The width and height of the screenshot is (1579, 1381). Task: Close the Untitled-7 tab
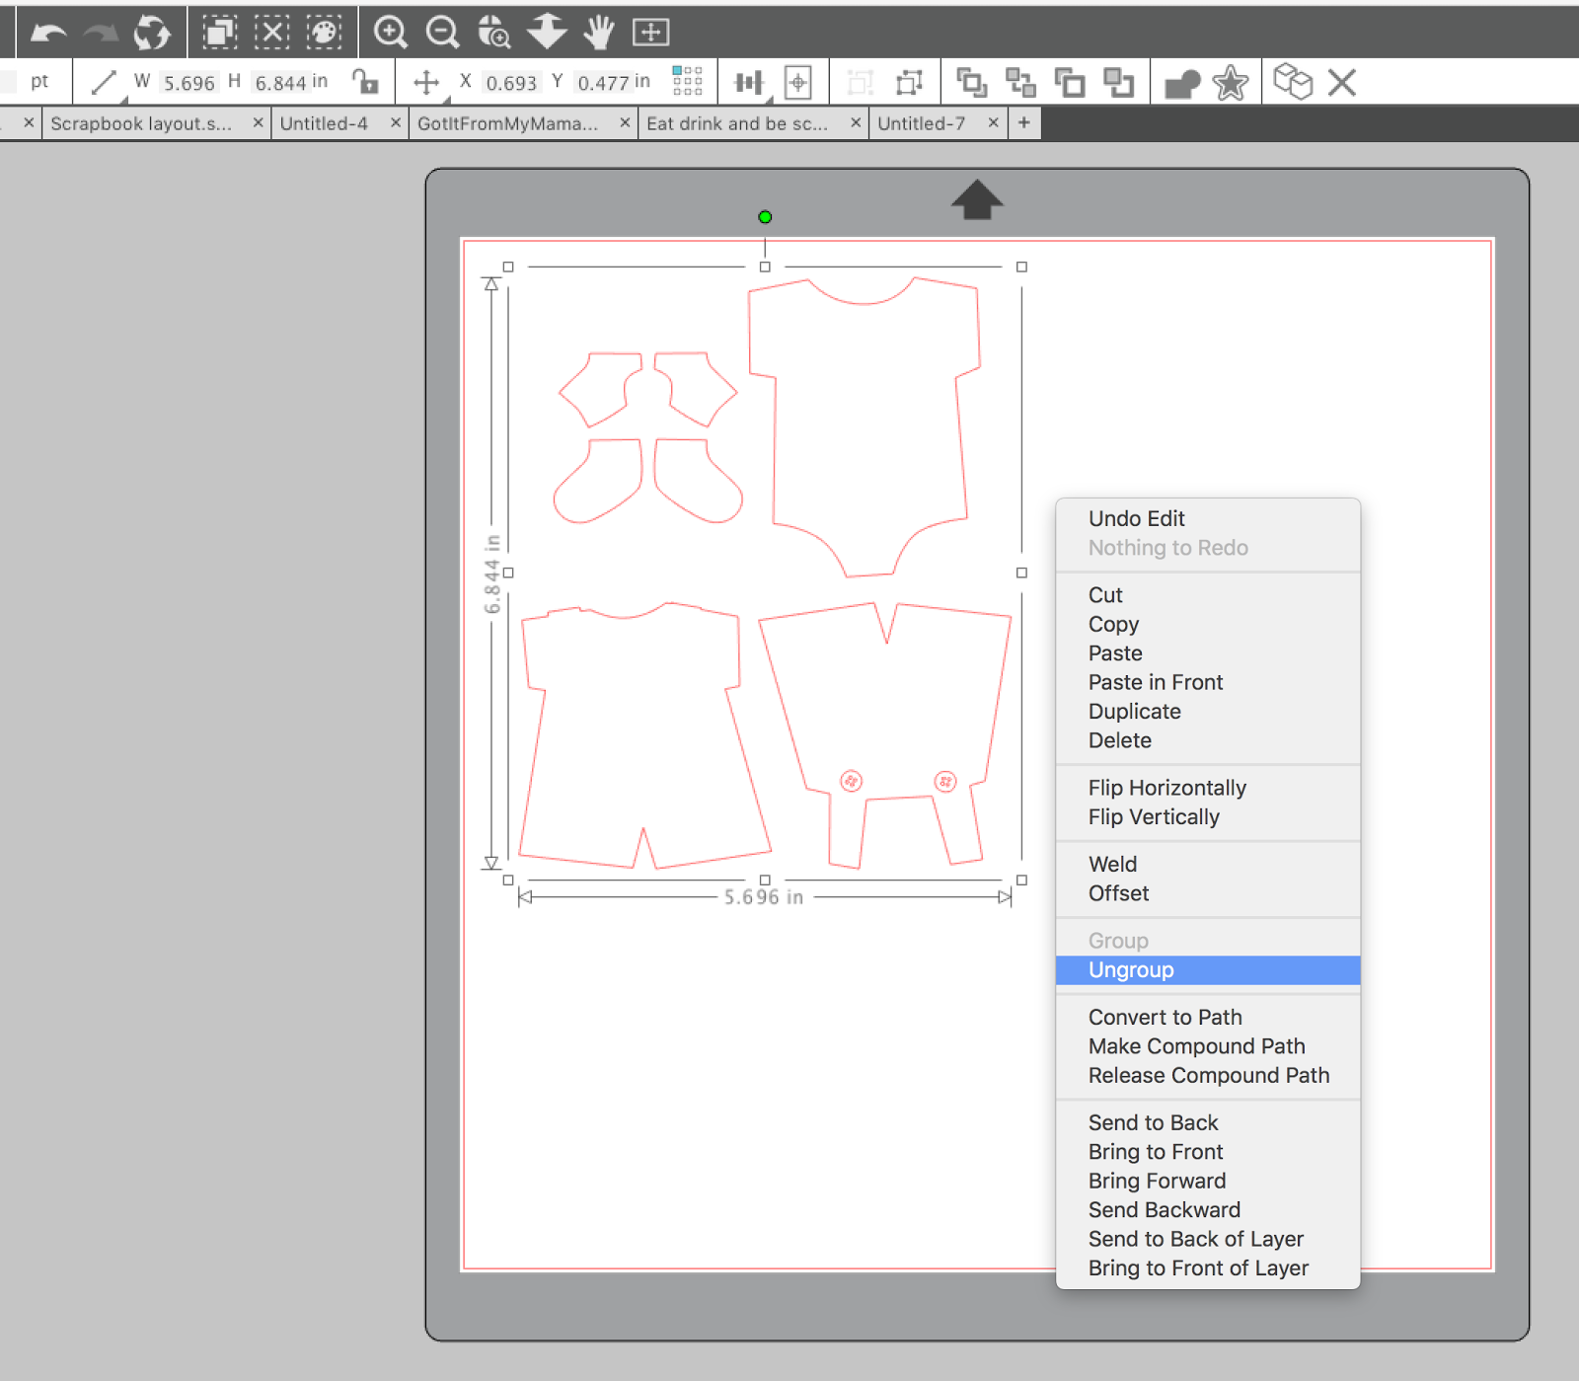[x=994, y=122]
